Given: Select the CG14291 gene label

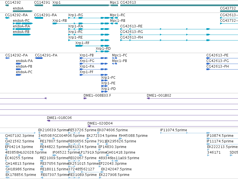Looking at the screenshot, I should coord(42,3).
